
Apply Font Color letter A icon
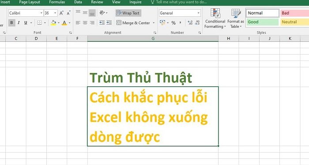click(x=64, y=23)
